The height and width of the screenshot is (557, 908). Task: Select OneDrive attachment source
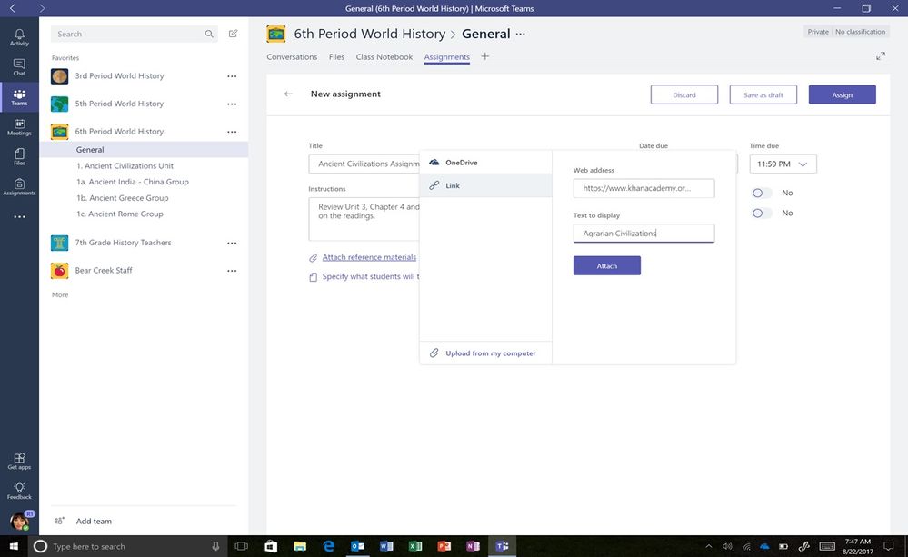[485, 162]
